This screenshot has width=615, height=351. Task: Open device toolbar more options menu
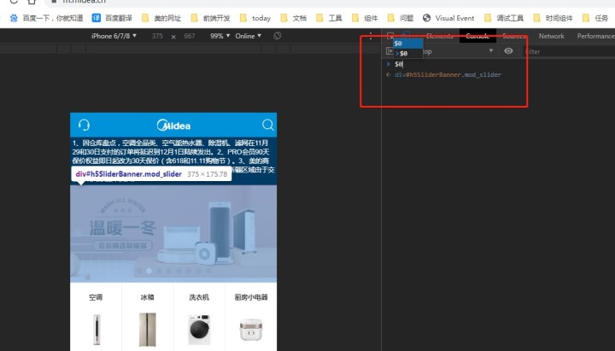pyautogui.click(x=371, y=36)
